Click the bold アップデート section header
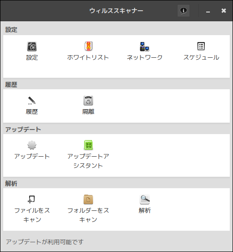Screen dimensions: 233x252 (x=23, y=129)
